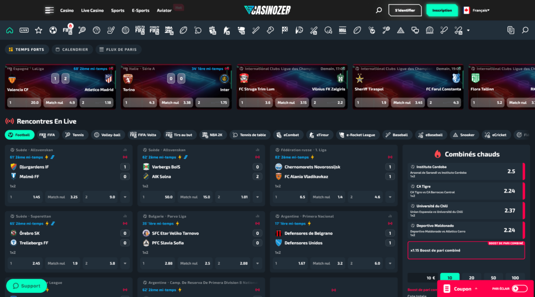Bet Match nul 3.38 for Torino vs Inter

pyautogui.click(x=176, y=103)
